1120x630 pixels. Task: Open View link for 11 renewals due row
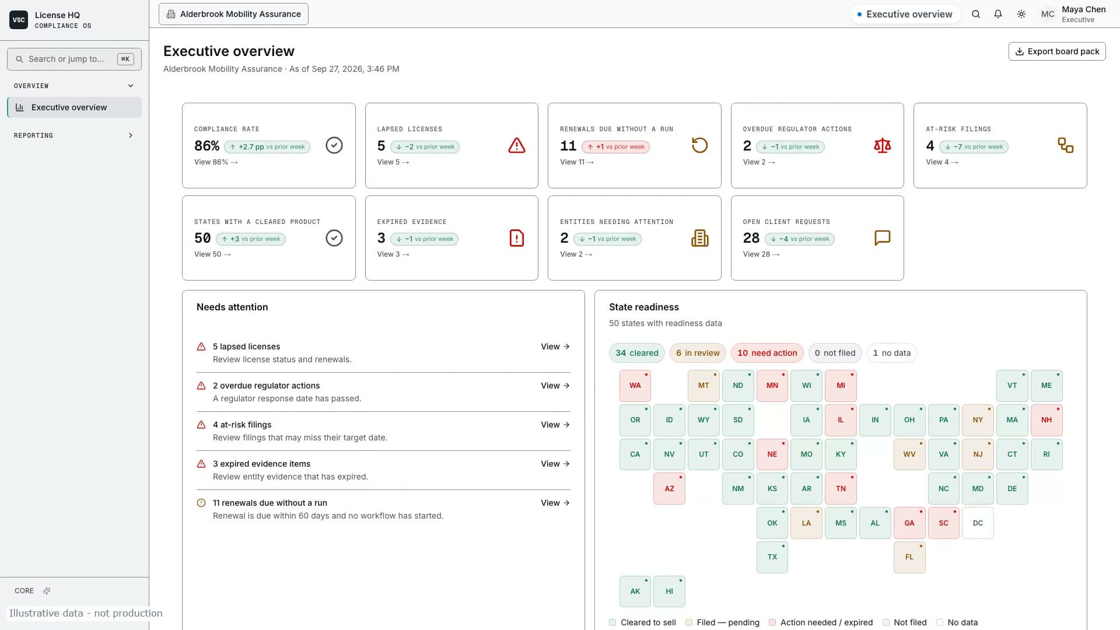(x=555, y=503)
